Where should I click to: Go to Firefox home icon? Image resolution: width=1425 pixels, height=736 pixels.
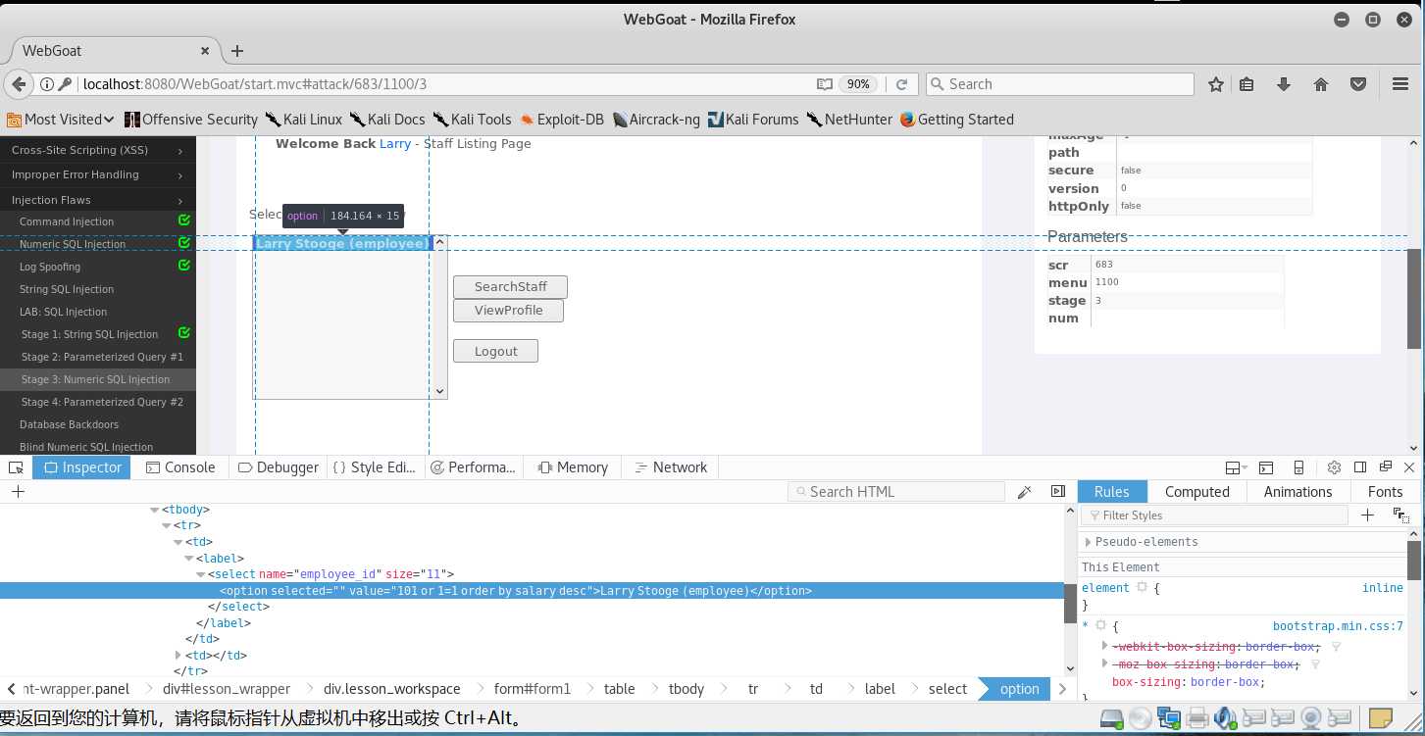pyautogui.click(x=1320, y=84)
